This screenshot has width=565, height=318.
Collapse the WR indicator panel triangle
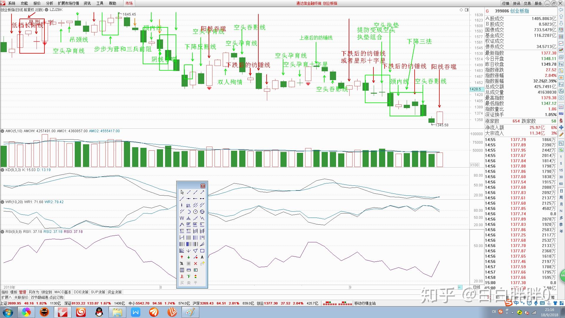(x=2, y=202)
